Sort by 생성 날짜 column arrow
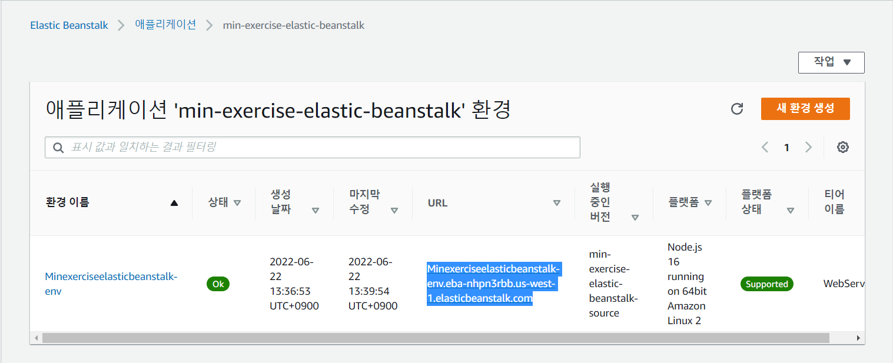The image size is (893, 363). pyautogui.click(x=316, y=210)
